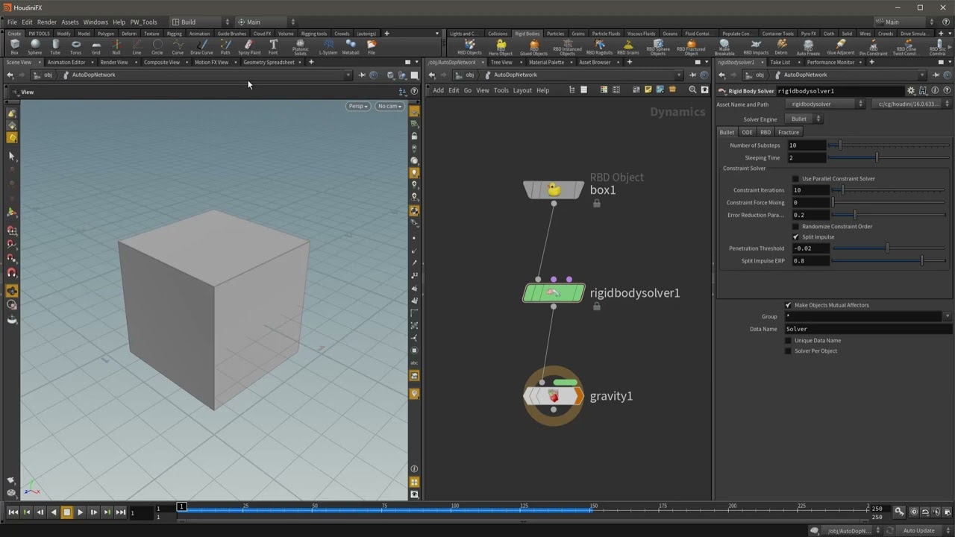This screenshot has height=537, width=955.
Task: Click the RBD Objects shelf tool
Action: click(470, 47)
